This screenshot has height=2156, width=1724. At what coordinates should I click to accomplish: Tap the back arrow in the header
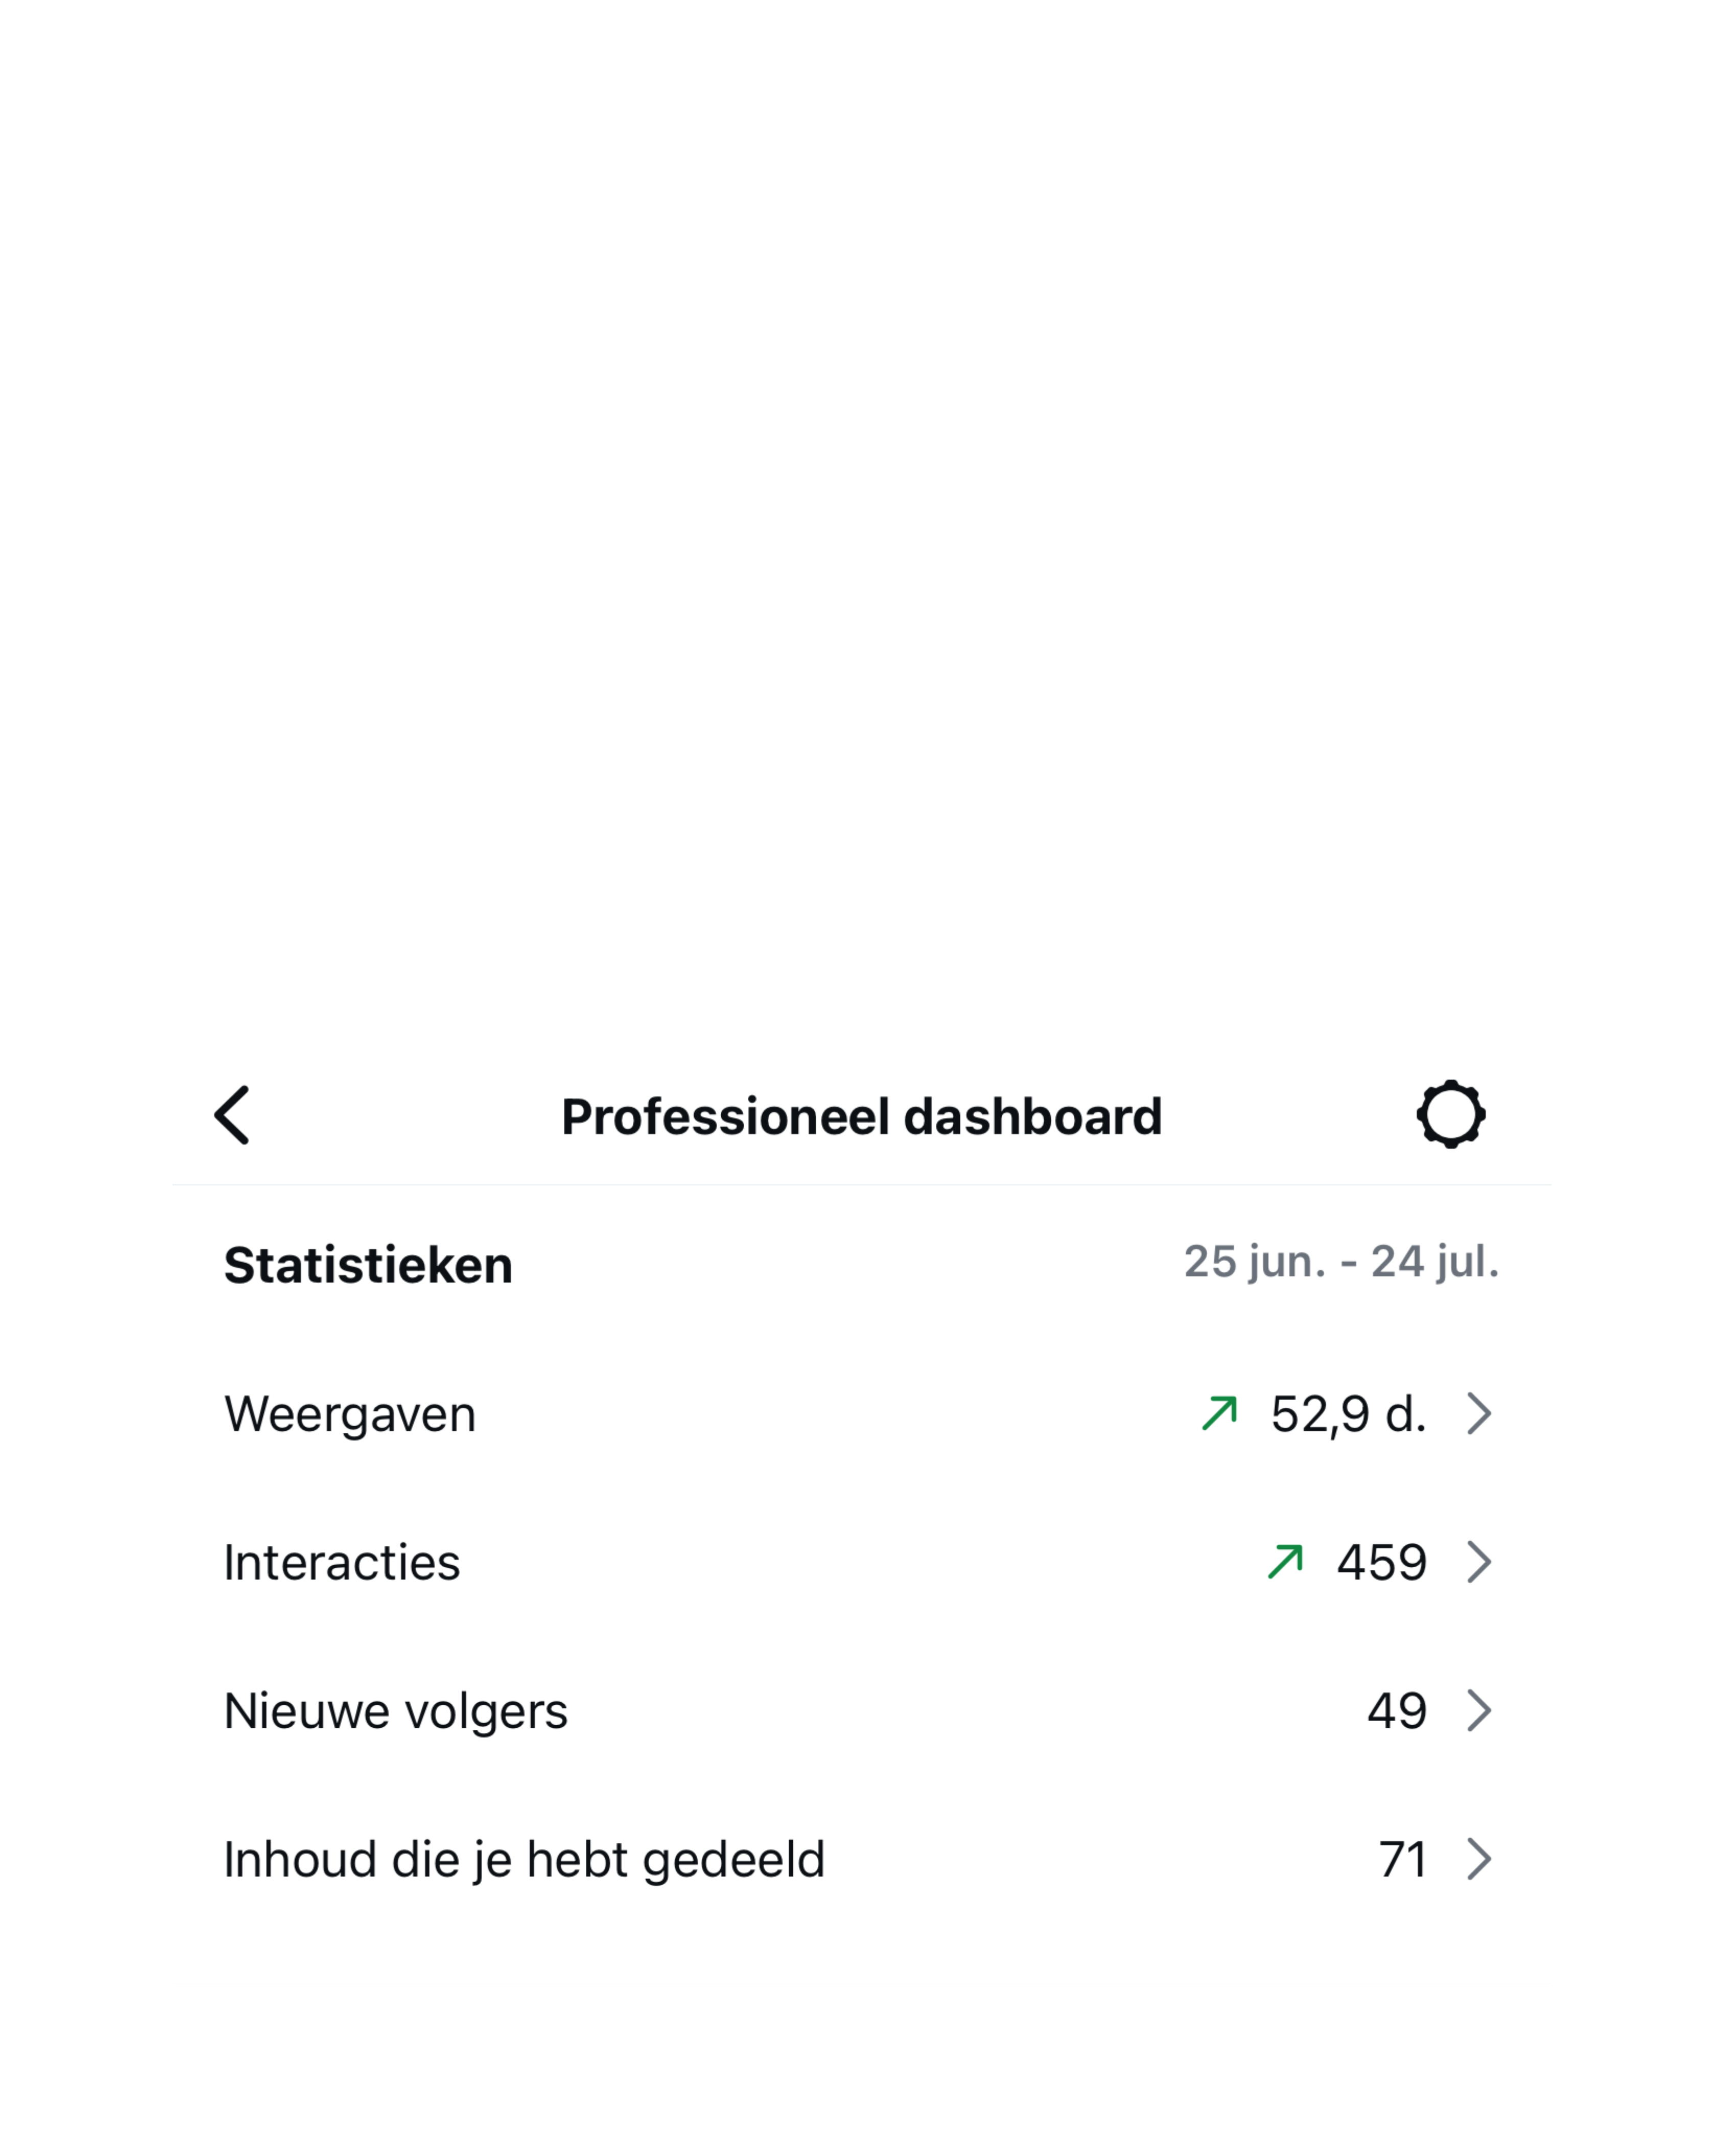[232, 1115]
